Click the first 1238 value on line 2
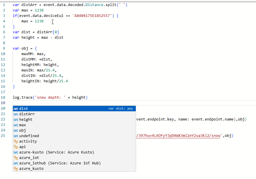The height and width of the screenshot is (179, 256). 39,10
